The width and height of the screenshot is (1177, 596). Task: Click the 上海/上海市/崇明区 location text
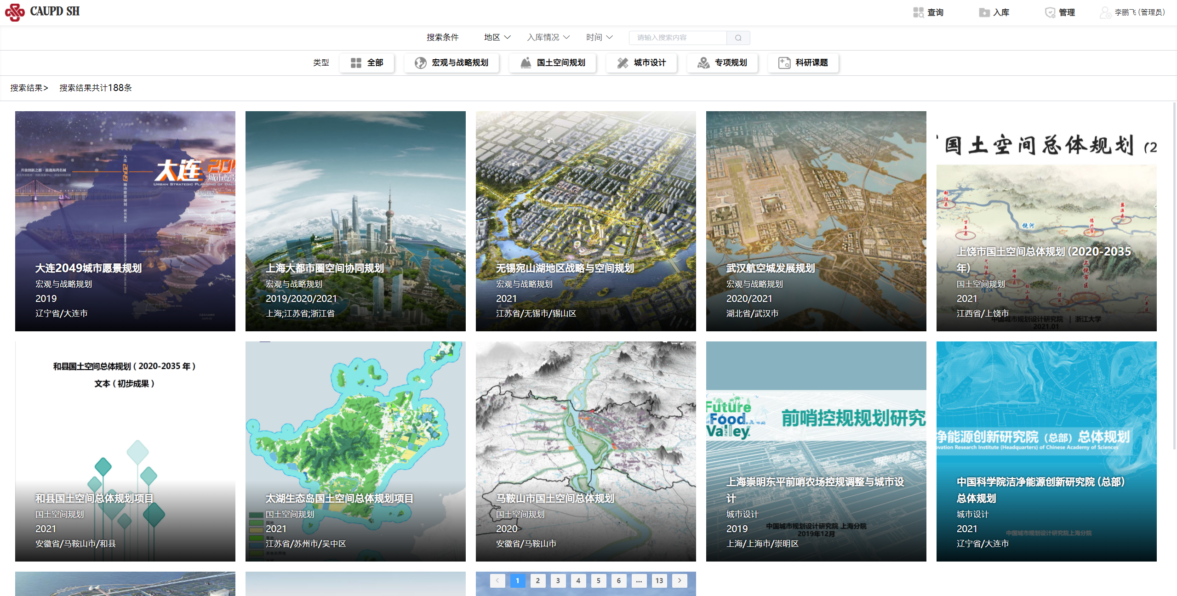tap(763, 544)
